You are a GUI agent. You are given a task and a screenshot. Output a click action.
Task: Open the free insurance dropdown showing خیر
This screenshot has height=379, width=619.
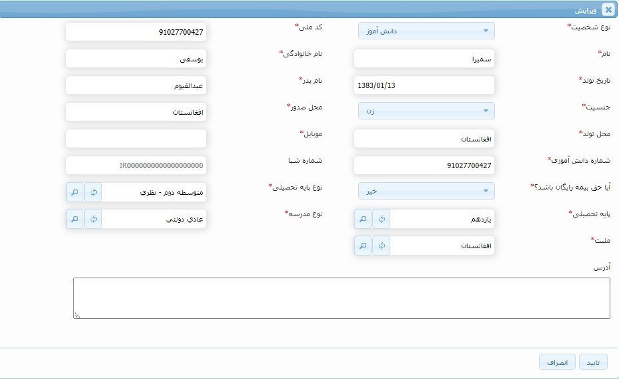click(x=426, y=191)
